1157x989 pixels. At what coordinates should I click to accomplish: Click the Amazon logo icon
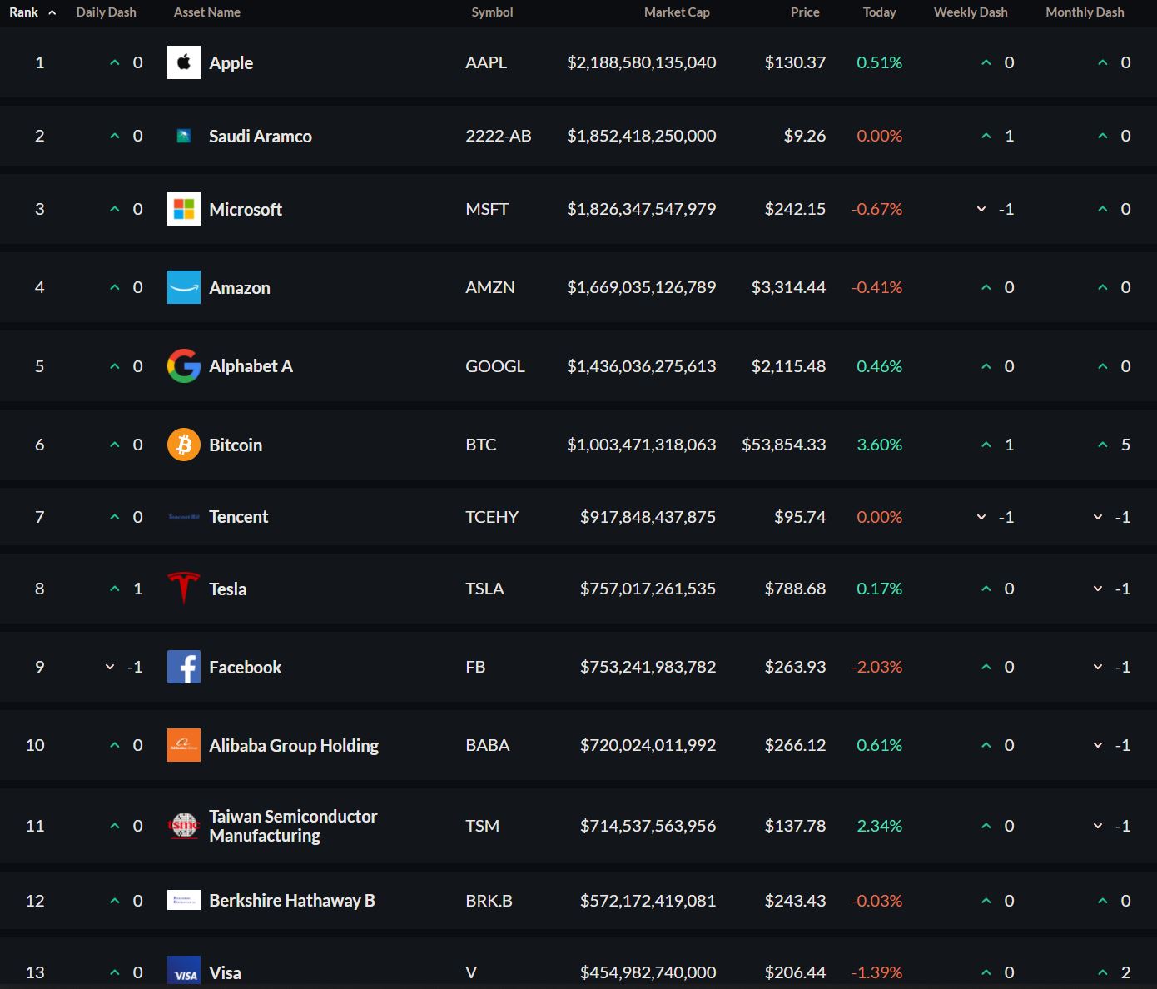tap(184, 287)
